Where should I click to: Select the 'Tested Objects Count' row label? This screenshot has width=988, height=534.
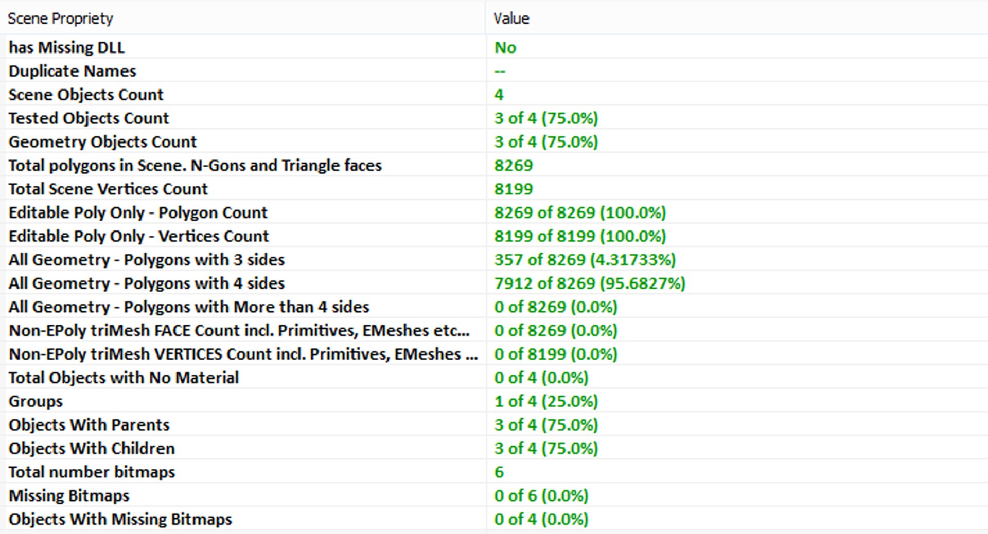(89, 118)
